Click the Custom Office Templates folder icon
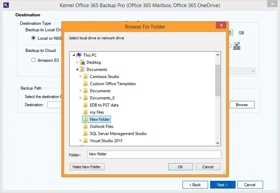 85,84
